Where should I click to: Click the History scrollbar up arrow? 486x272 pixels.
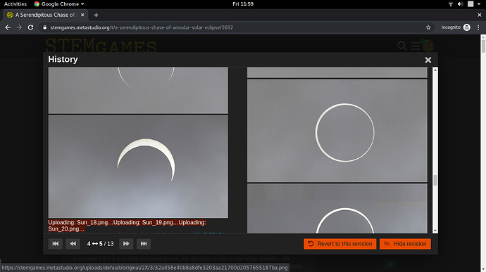(x=435, y=70)
